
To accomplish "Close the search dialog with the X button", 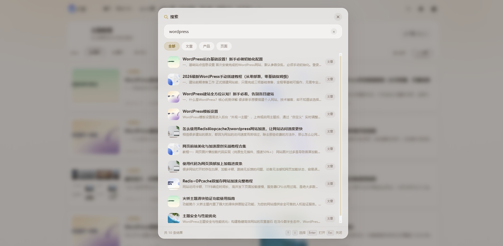I will tap(338, 17).
